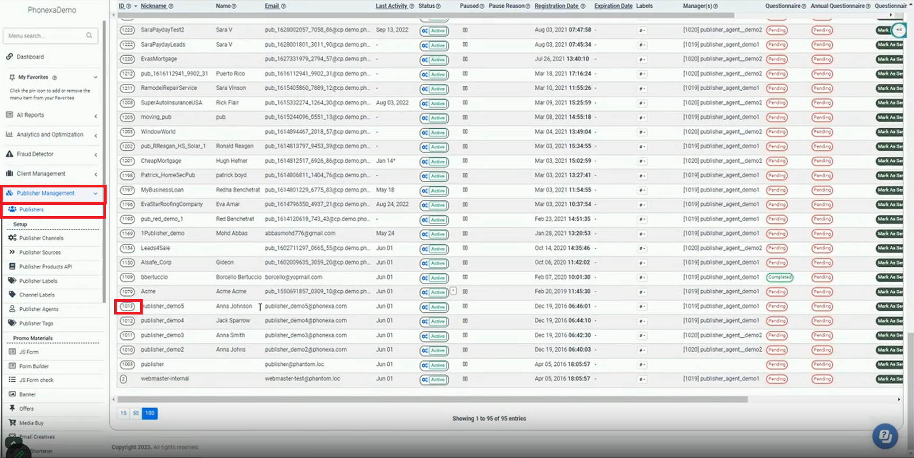
Task: Click the Dashboard link icon in the sidebar
Action: (10, 57)
